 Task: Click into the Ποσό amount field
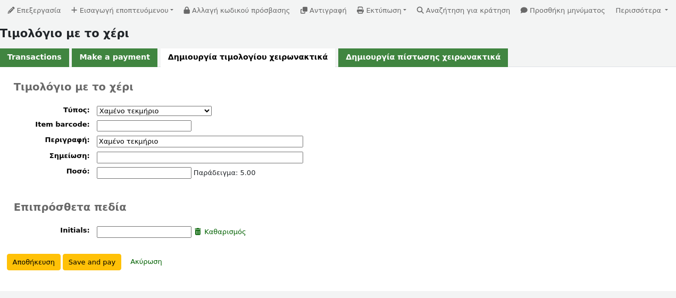[x=144, y=173]
